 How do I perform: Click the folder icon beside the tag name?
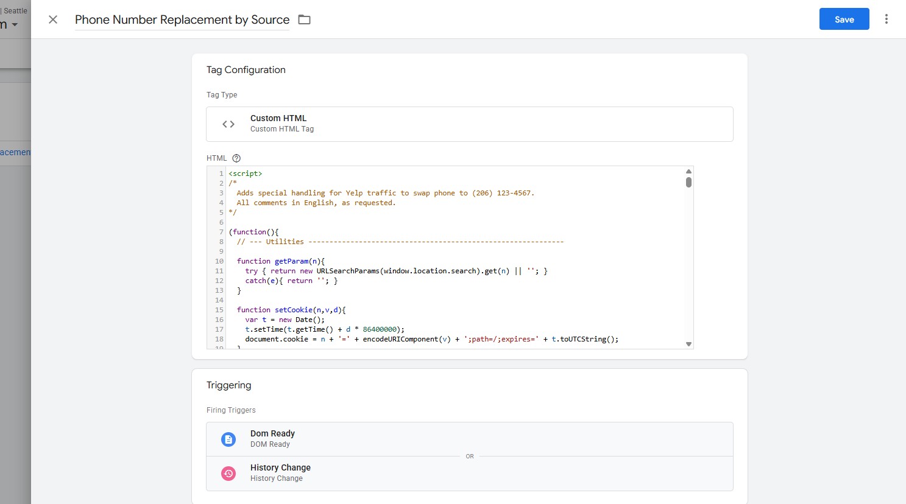click(x=303, y=19)
